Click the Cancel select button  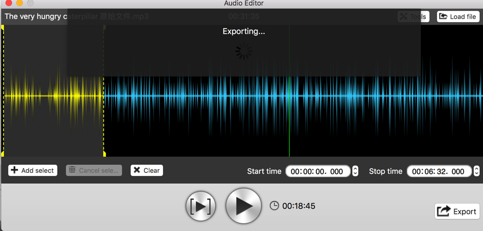94,171
